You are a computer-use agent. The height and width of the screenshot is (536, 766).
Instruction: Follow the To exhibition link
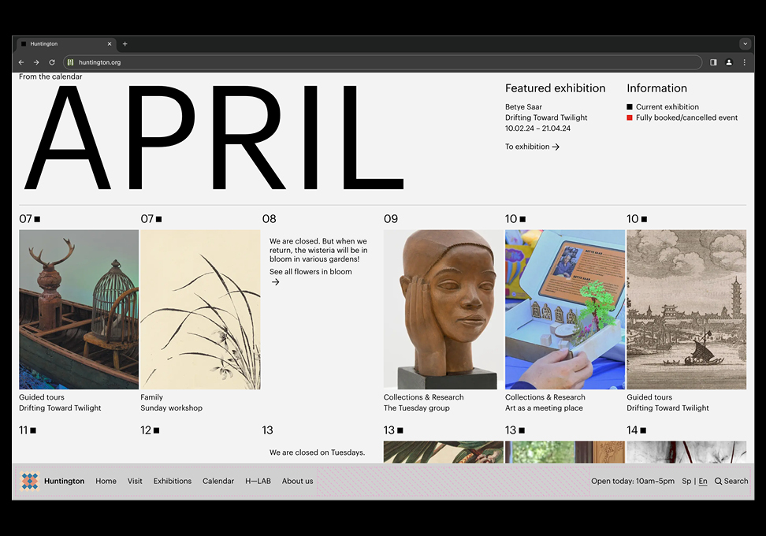tap(532, 147)
